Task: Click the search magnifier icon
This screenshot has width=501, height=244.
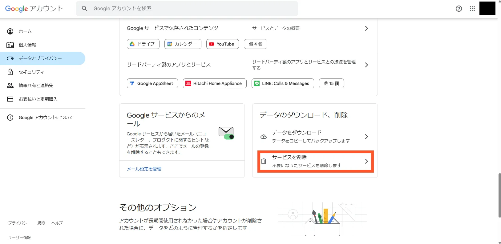Action: click(84, 9)
